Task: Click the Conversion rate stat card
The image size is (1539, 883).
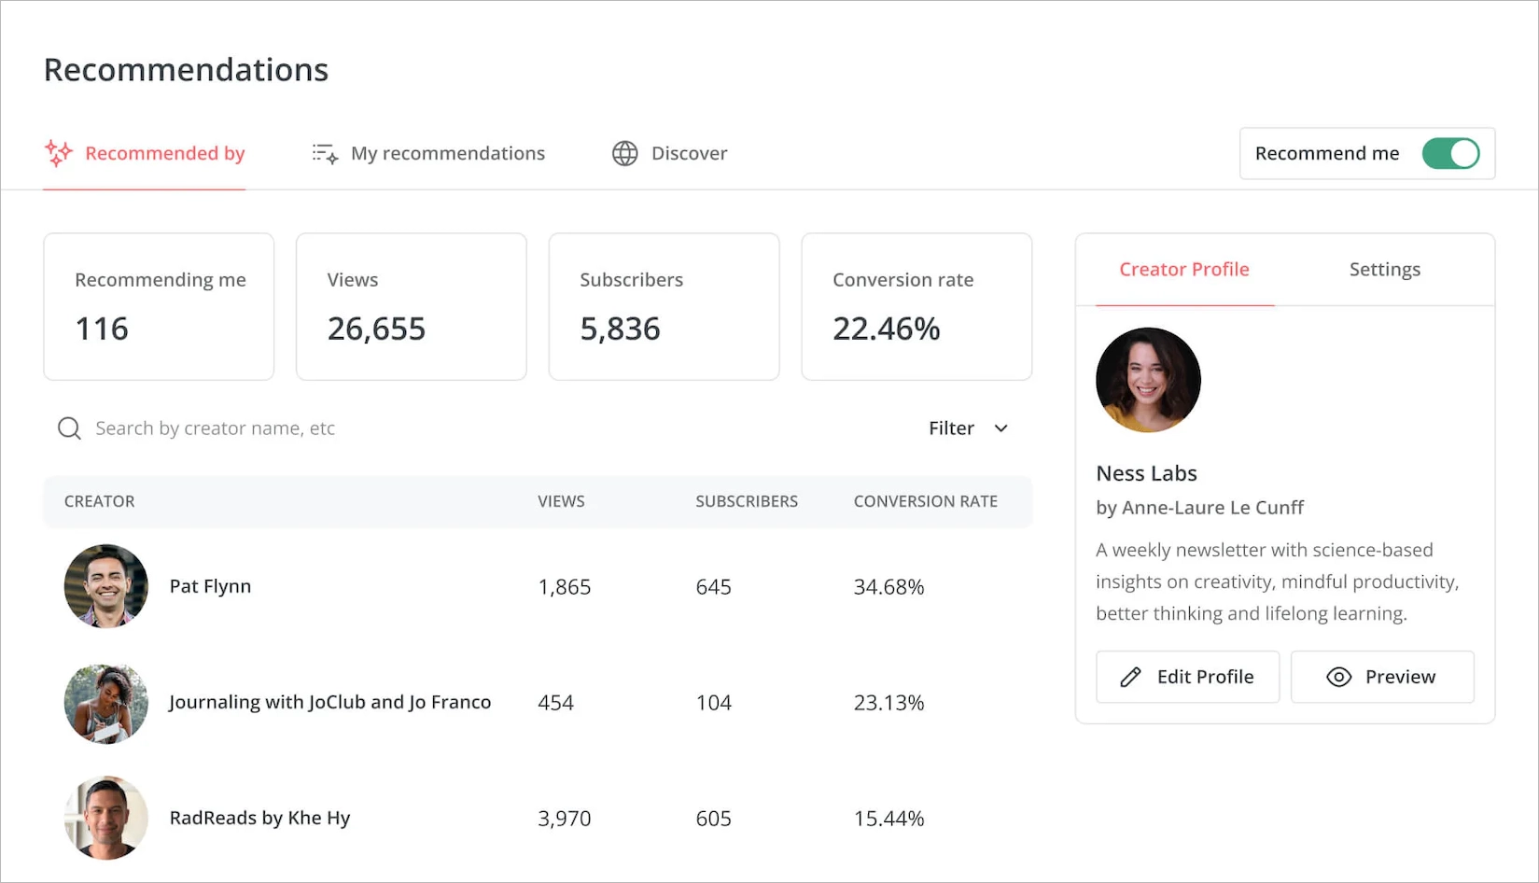Action: pos(916,306)
